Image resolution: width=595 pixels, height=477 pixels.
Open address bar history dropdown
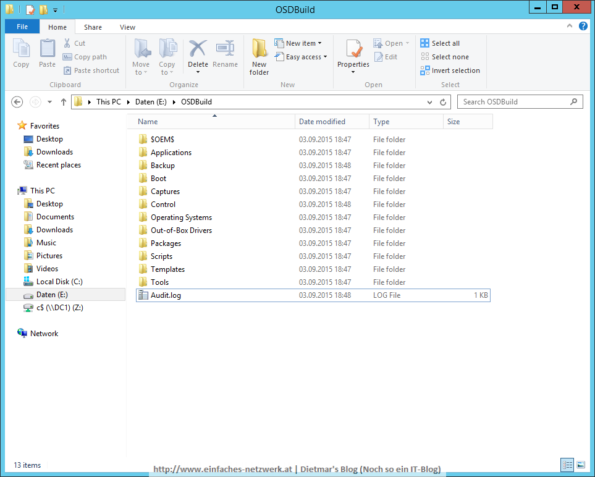click(x=429, y=102)
